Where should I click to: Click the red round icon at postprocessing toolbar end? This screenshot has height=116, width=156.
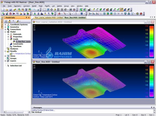pyautogui.click(x=141, y=14)
